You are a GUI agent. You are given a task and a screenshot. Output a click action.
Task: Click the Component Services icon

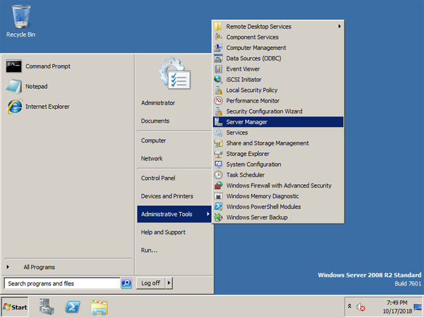218,37
